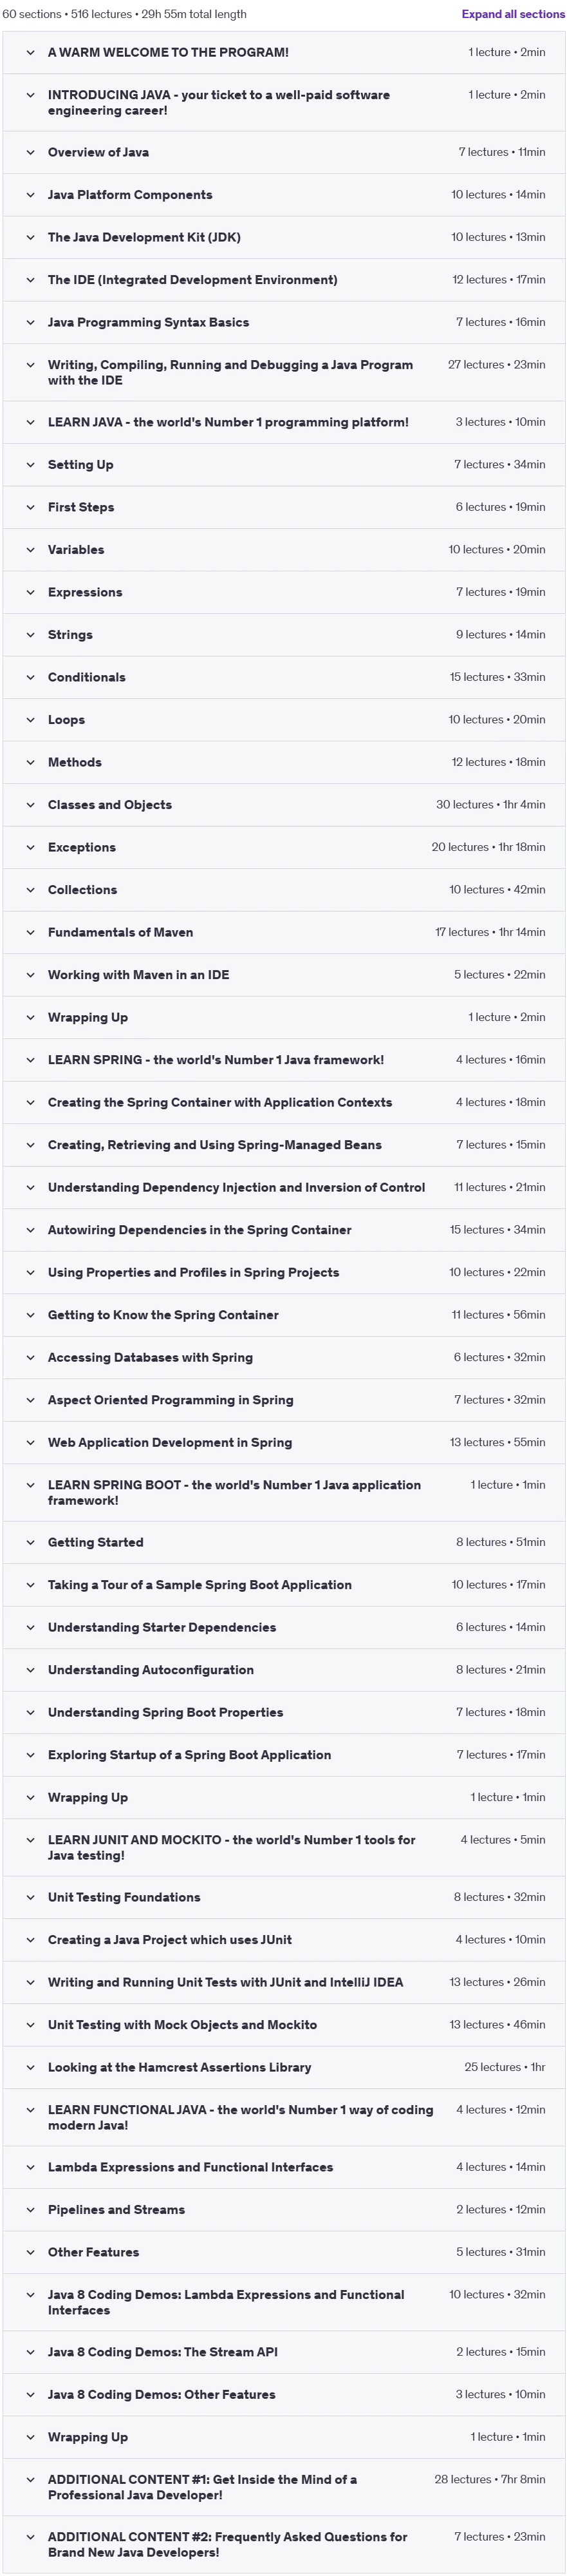
Task: Click the Expand all sections link
Action: point(513,14)
